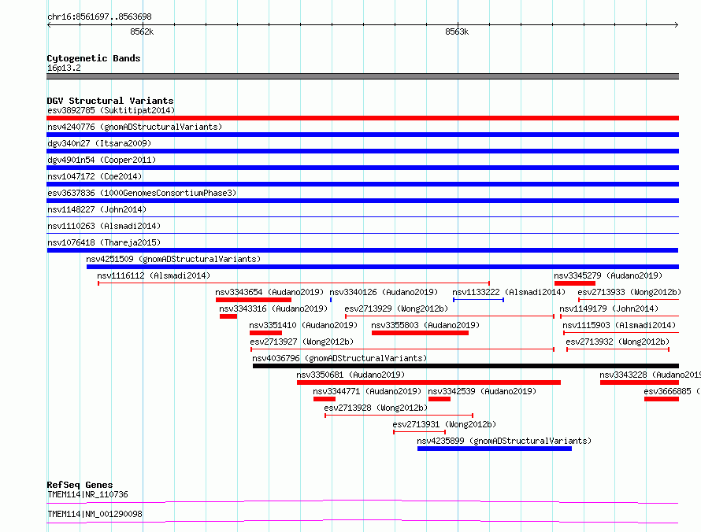Open the nsv4251509 (gnomADStructuralVariants) label

tap(173, 259)
